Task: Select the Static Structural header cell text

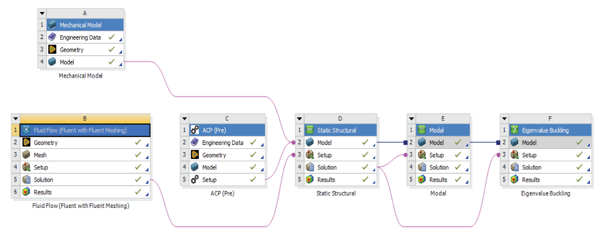Action: [337, 130]
